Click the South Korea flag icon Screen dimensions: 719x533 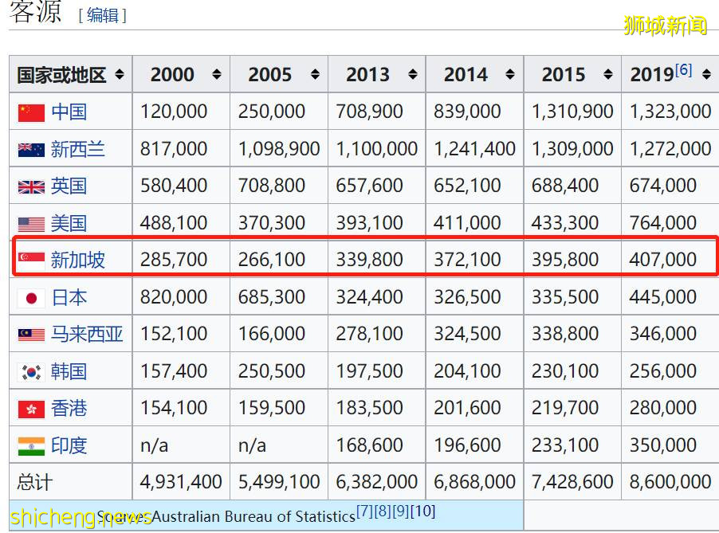pos(31,372)
